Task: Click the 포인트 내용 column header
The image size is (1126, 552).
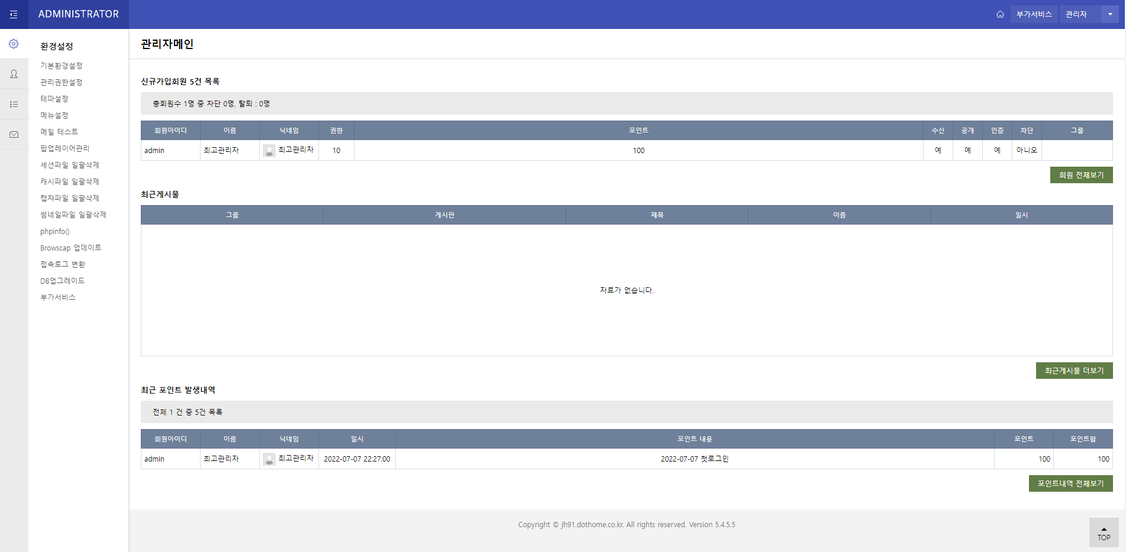Action: pyautogui.click(x=695, y=439)
